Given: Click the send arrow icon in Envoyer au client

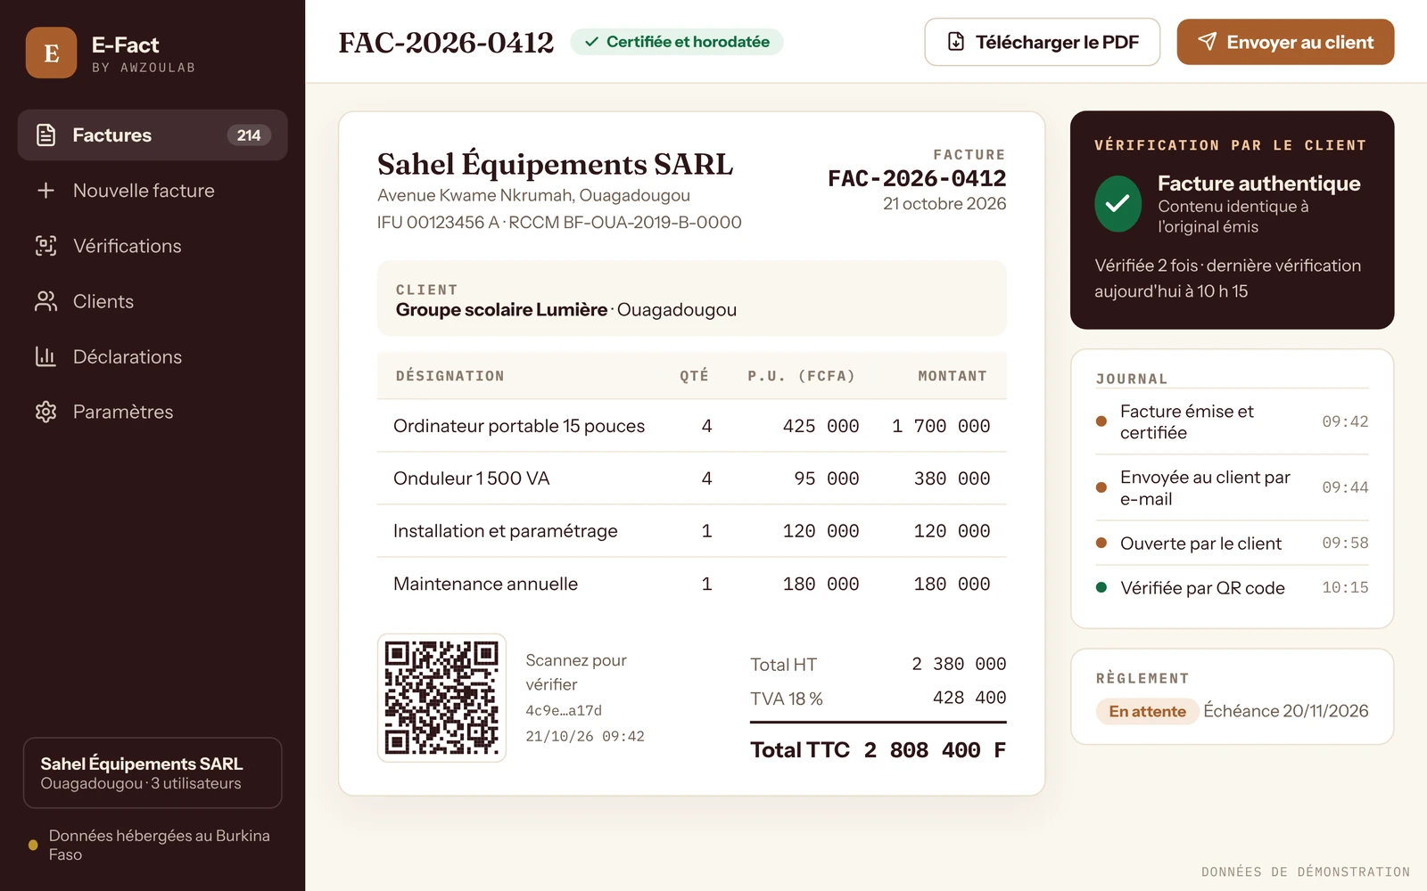Looking at the screenshot, I should pyautogui.click(x=1207, y=42).
